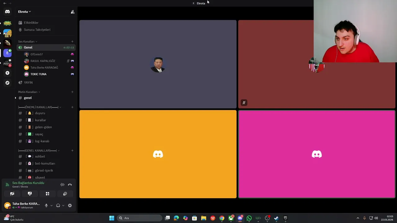This screenshot has width=397, height=223.
Task: Open the soundboard button
Action: [x=65, y=194]
